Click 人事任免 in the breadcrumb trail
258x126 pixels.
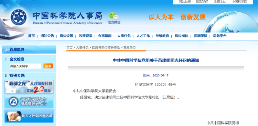82,48
